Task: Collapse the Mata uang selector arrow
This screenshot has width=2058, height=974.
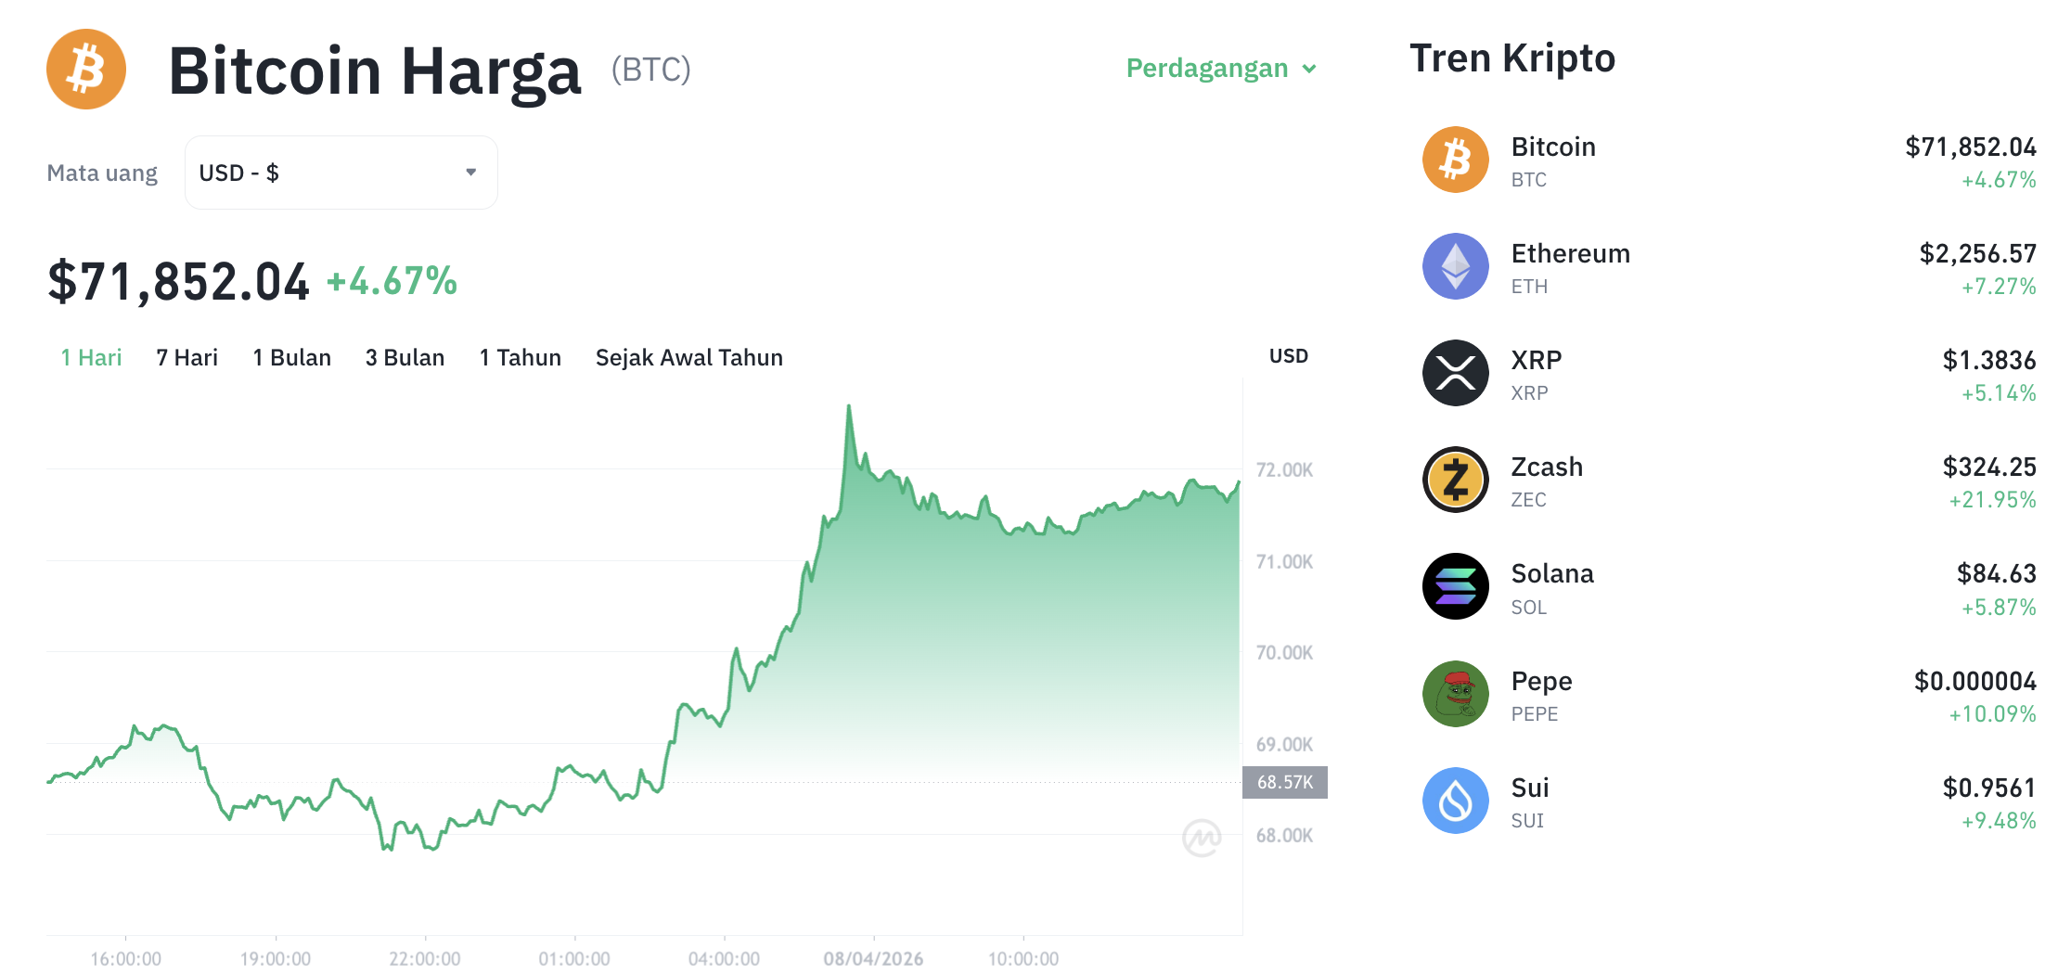Action: click(x=470, y=172)
